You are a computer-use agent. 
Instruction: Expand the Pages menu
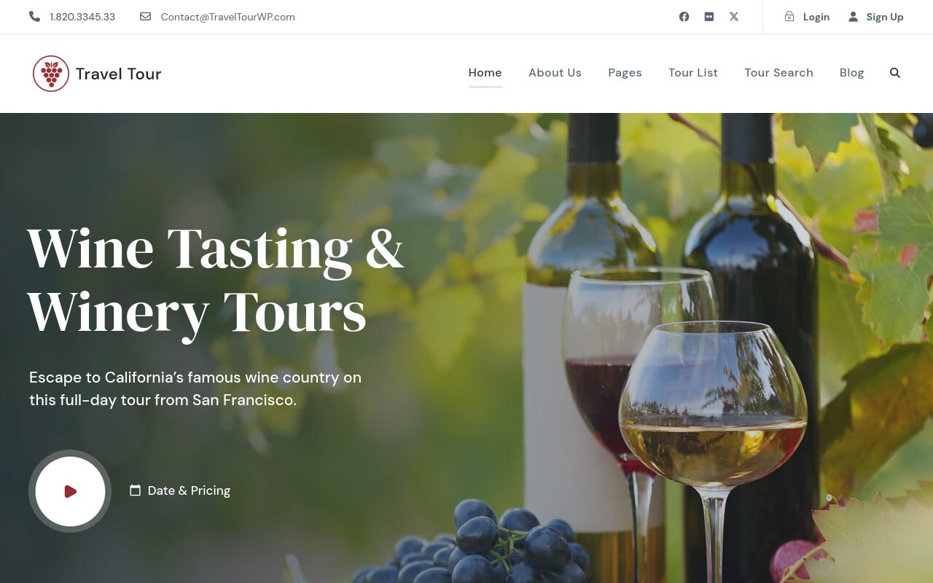(x=625, y=73)
